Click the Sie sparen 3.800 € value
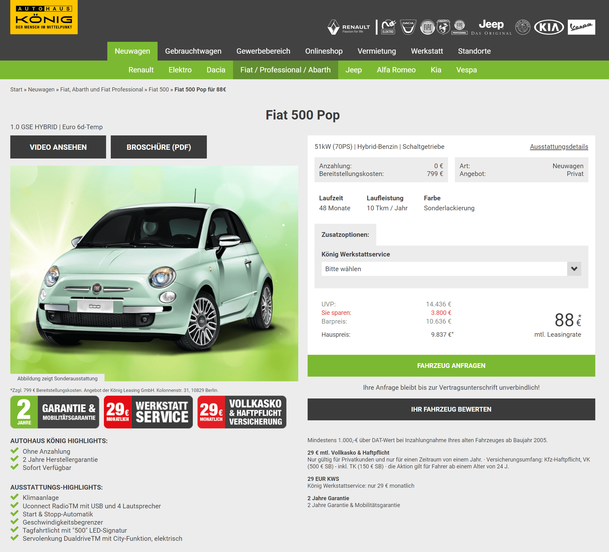609x552 pixels. click(441, 313)
